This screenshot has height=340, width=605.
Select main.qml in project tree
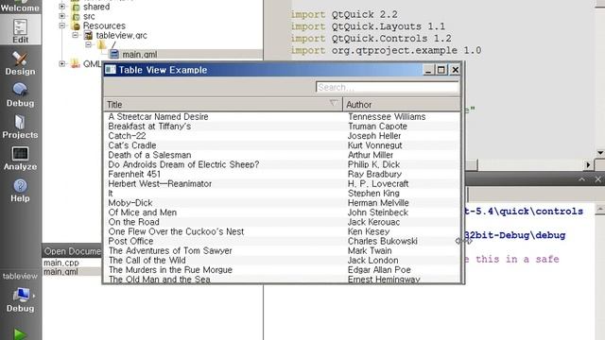[x=139, y=55]
